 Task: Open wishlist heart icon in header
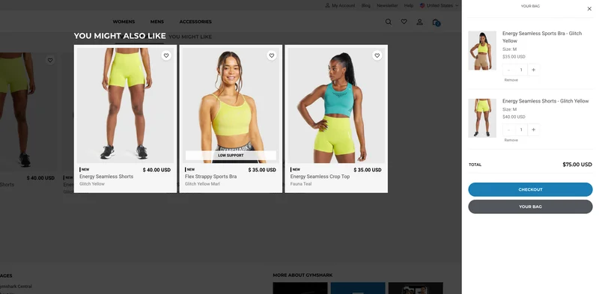click(x=404, y=22)
